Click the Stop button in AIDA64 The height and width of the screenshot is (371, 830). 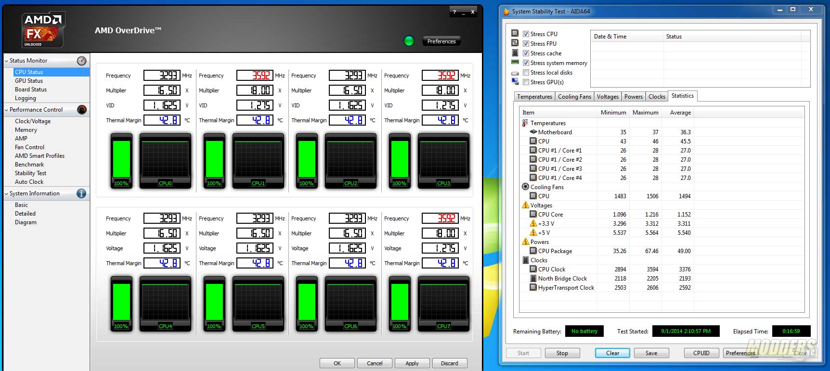pyautogui.click(x=562, y=353)
